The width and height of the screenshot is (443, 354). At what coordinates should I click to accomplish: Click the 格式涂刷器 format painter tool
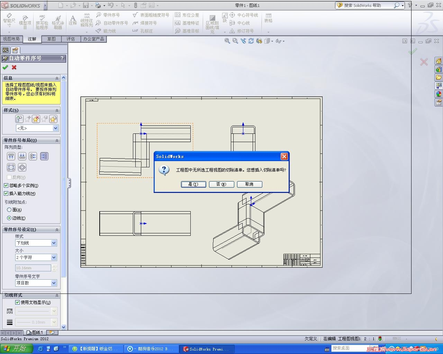point(58,21)
